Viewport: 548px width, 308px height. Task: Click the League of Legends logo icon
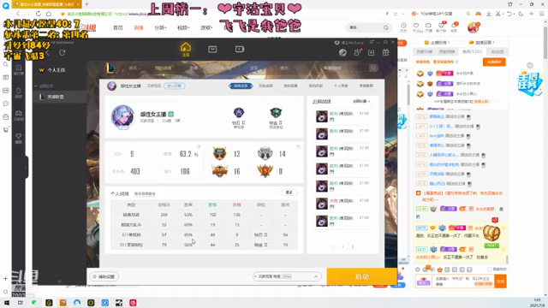[x=110, y=68]
